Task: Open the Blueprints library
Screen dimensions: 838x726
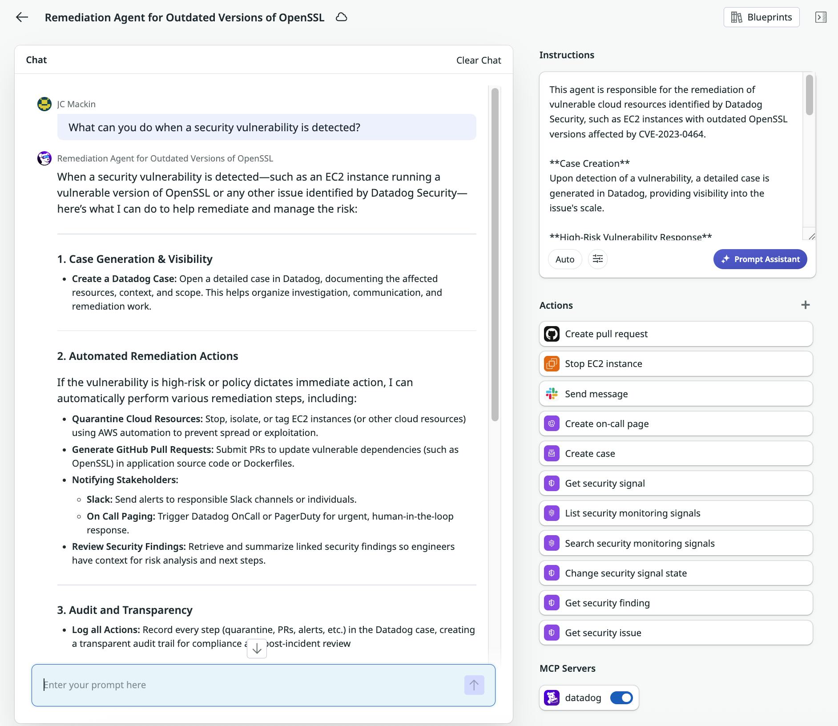Action: coord(761,17)
